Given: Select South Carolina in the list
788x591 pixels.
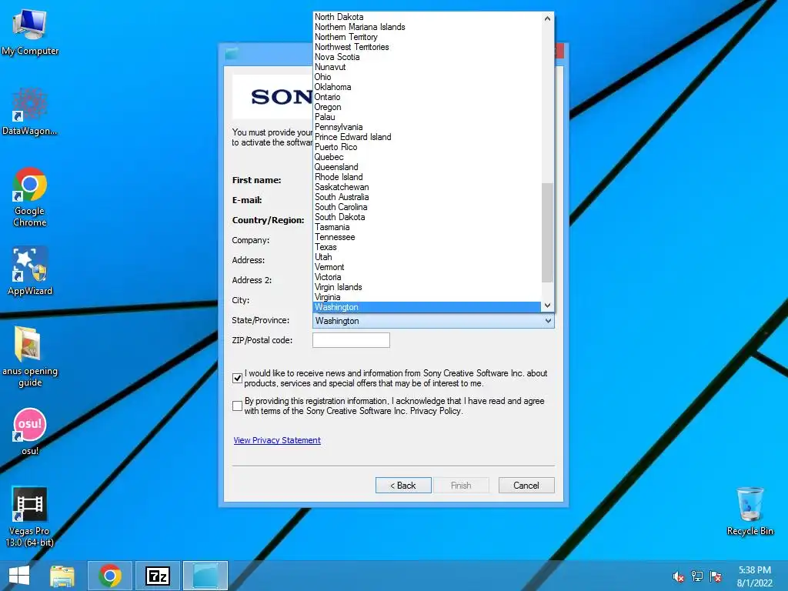Looking at the screenshot, I should tap(427, 207).
